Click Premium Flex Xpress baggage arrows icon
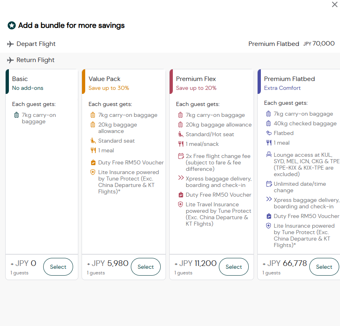Viewport: 340px width, 326px height. pos(181,178)
